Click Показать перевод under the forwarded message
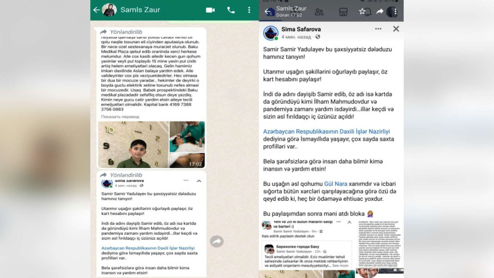 [x=120, y=117]
